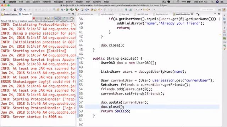Open the RegisterAction editor tab
Screen dimensions: 227x127
[161, 14]
